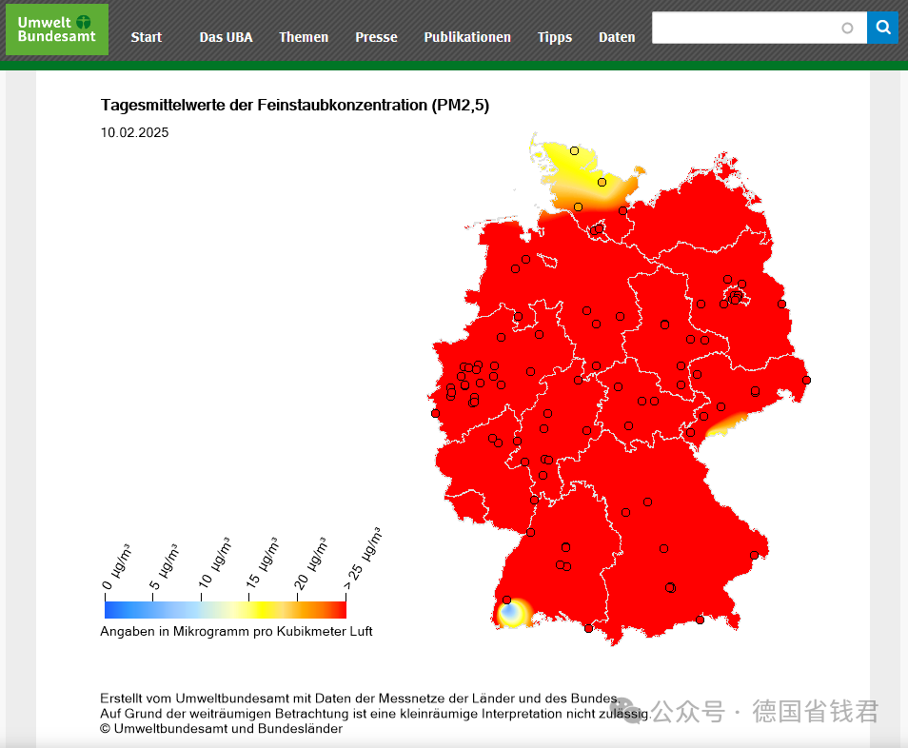Click inside the search input field
Viewport: 908px width, 748px height.
752,28
